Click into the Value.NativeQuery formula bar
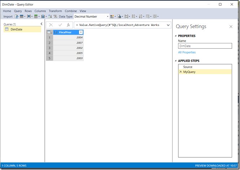Screen dimensions: 240x170 click(x=119, y=25)
